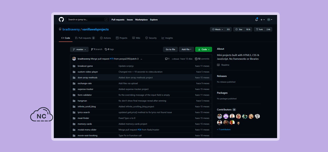
Task: Open the hangman folder
Action: point(82,101)
